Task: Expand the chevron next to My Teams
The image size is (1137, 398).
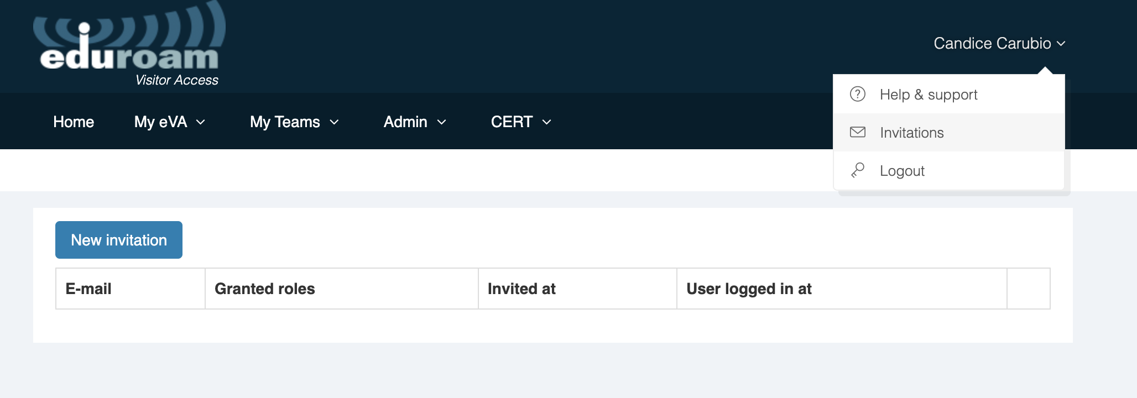Action: (334, 122)
